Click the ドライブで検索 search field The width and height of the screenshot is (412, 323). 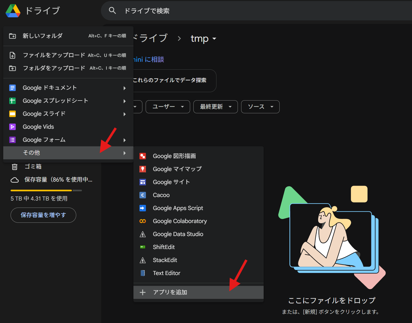click(x=244, y=11)
